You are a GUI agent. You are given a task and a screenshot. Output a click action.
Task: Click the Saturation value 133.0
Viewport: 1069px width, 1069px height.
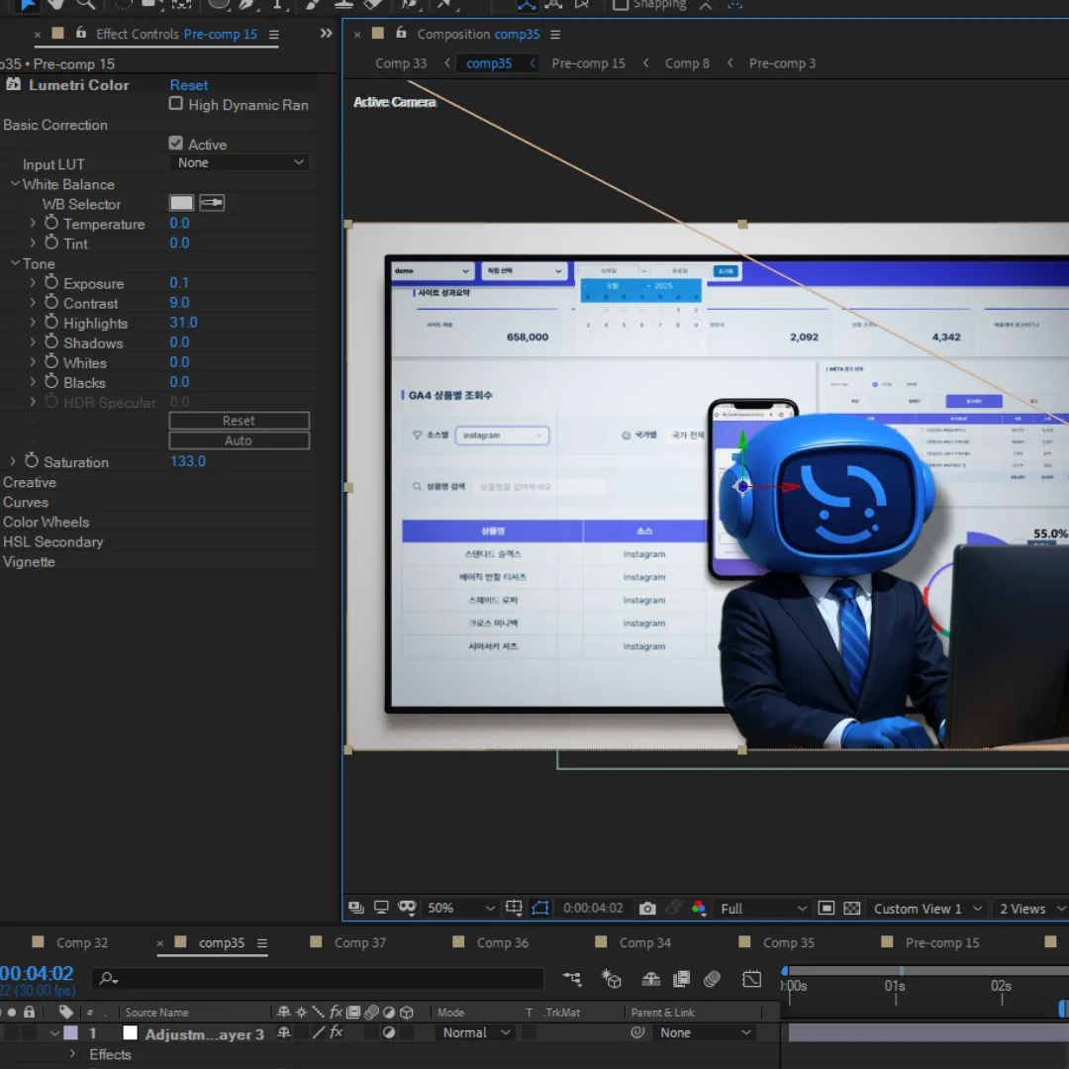187,461
